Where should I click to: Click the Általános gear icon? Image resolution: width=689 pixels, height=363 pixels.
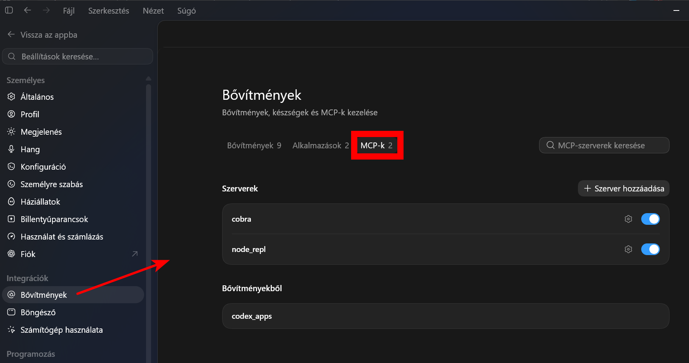click(11, 97)
